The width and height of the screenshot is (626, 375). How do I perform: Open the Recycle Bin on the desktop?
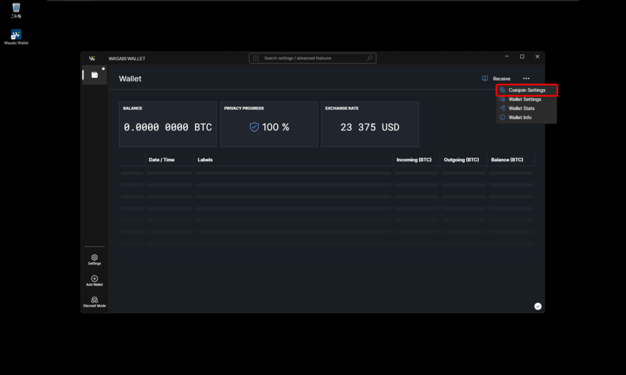click(16, 10)
